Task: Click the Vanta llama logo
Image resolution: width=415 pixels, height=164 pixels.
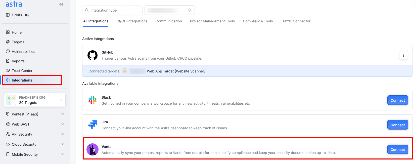Action: [x=93, y=149]
